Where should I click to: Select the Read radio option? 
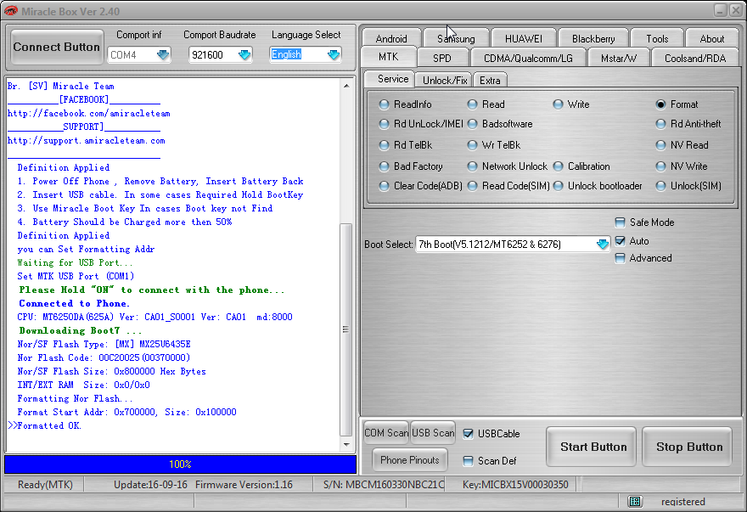point(486,104)
